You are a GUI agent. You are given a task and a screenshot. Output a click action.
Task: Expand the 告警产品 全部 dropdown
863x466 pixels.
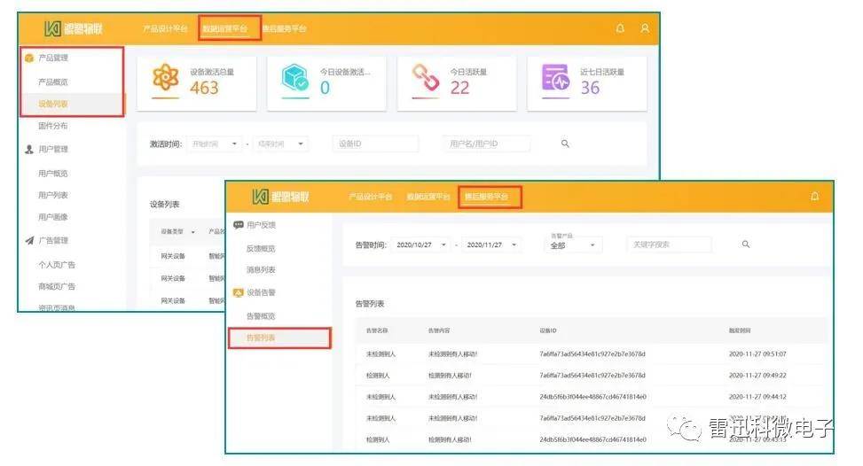point(573,245)
